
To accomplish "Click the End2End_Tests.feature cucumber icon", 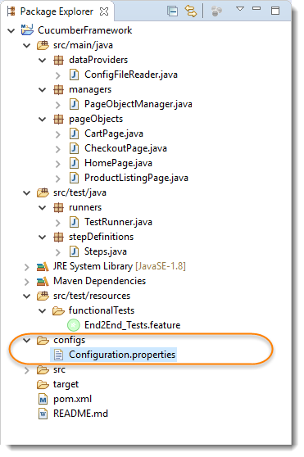I will tap(74, 325).
